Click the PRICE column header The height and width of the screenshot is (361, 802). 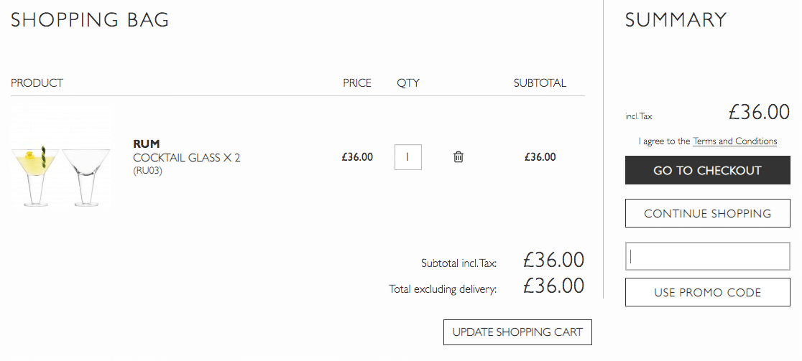[357, 83]
